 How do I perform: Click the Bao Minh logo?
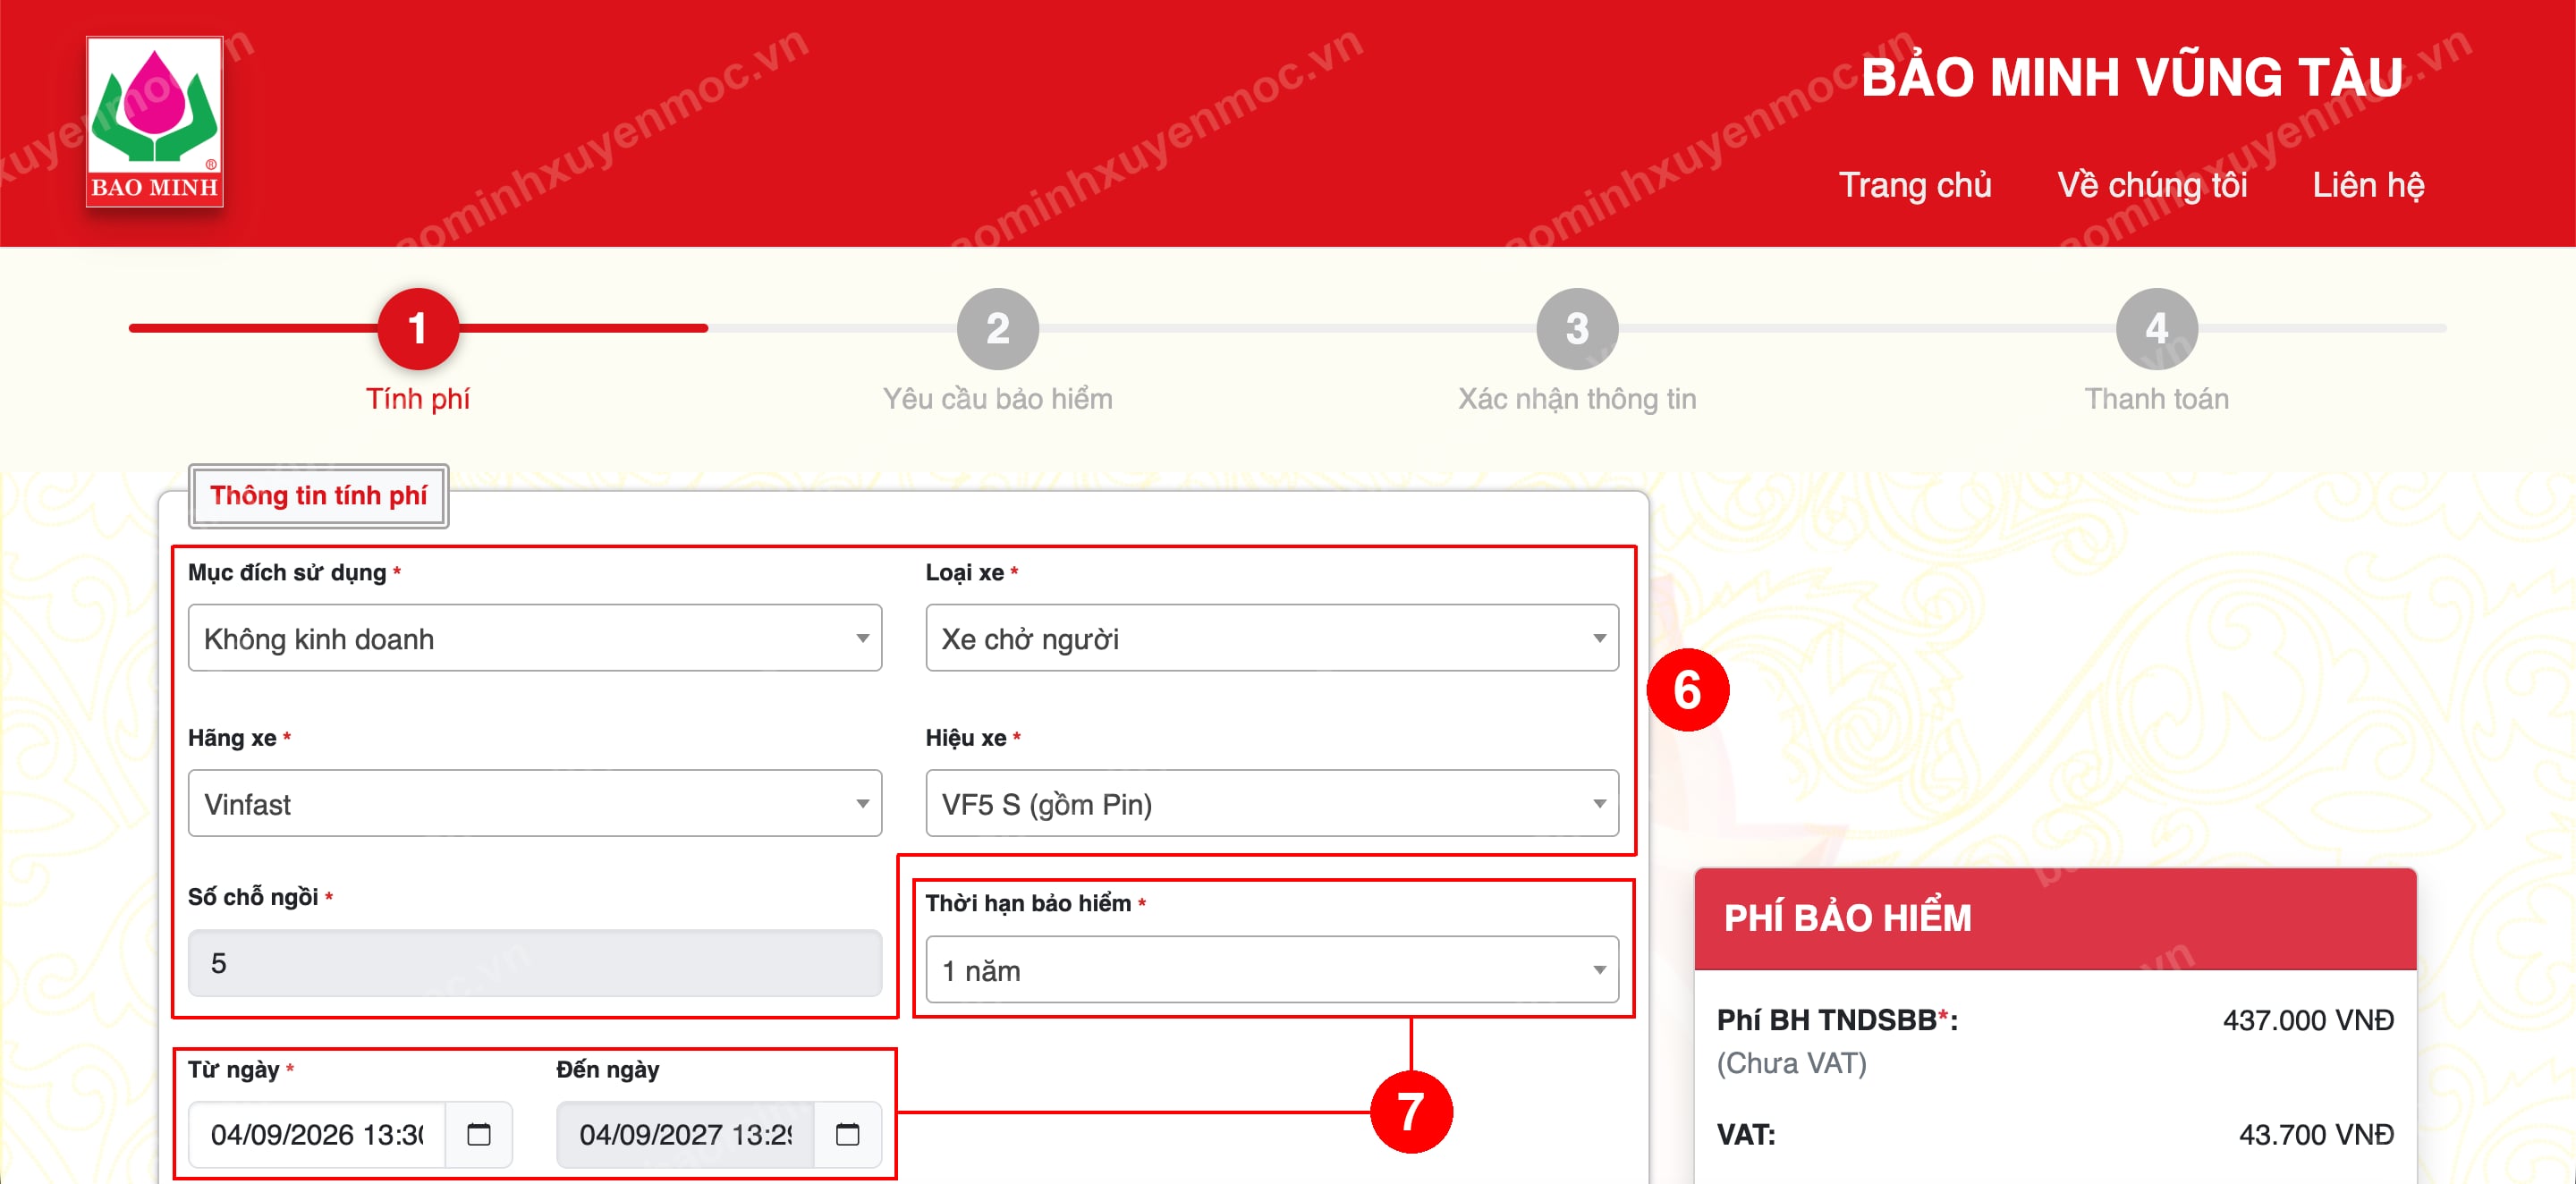point(155,121)
